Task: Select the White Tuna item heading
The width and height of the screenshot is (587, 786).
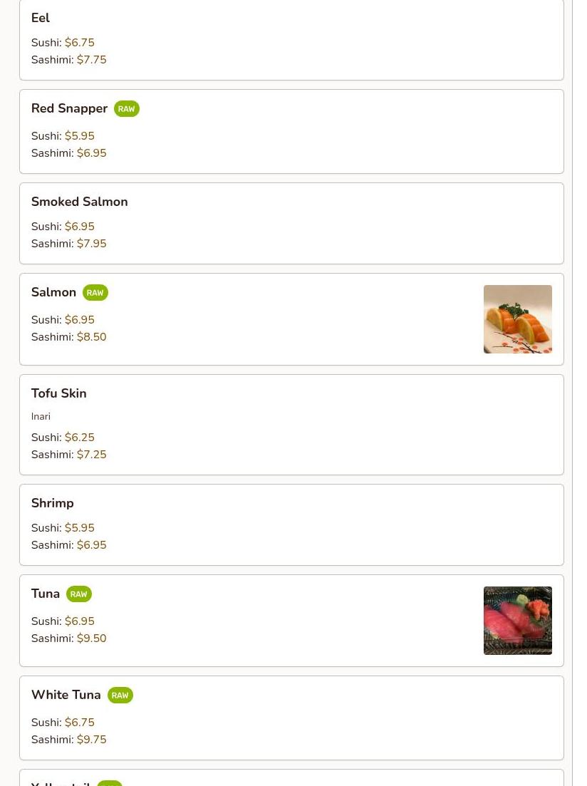Action: point(66,695)
